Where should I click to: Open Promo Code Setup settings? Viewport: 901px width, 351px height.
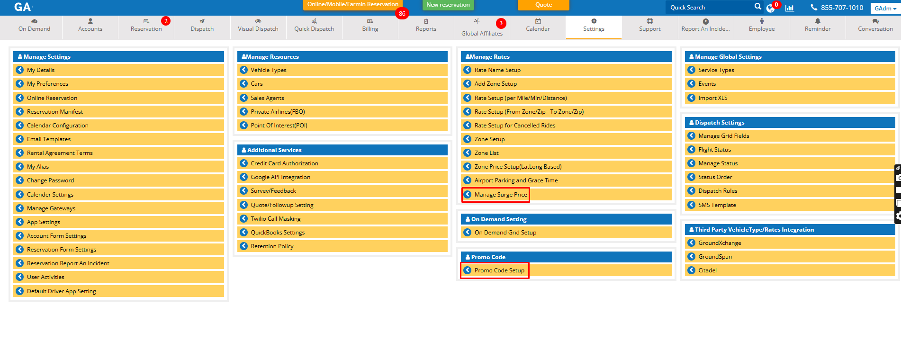tap(499, 270)
